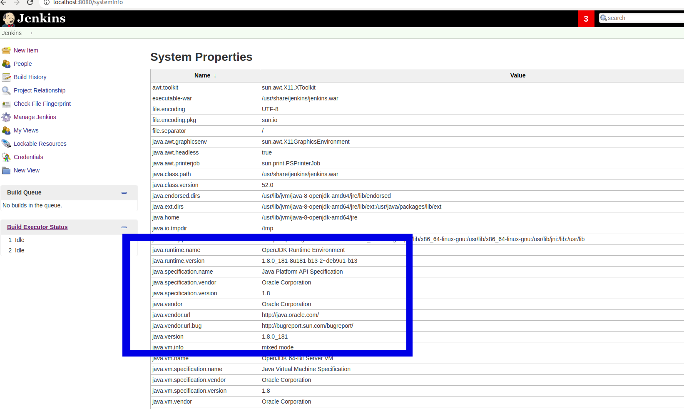Open the Lockable Resources icon

point(6,143)
